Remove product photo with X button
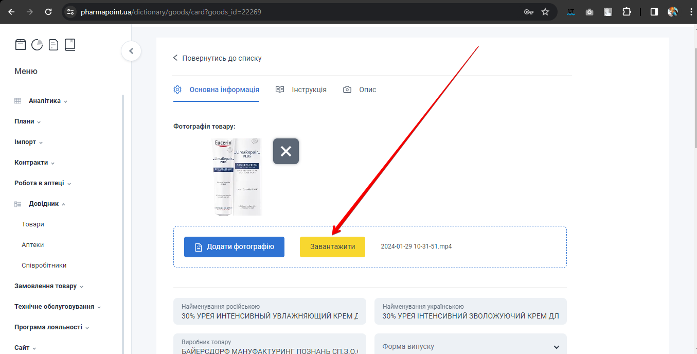The width and height of the screenshot is (697, 354). coord(286,151)
